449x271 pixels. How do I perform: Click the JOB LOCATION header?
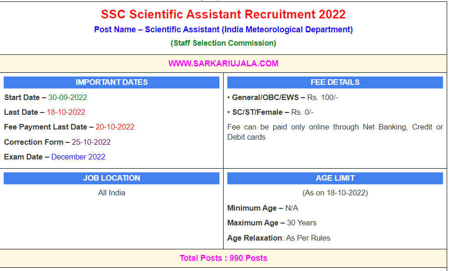pyautogui.click(x=112, y=178)
